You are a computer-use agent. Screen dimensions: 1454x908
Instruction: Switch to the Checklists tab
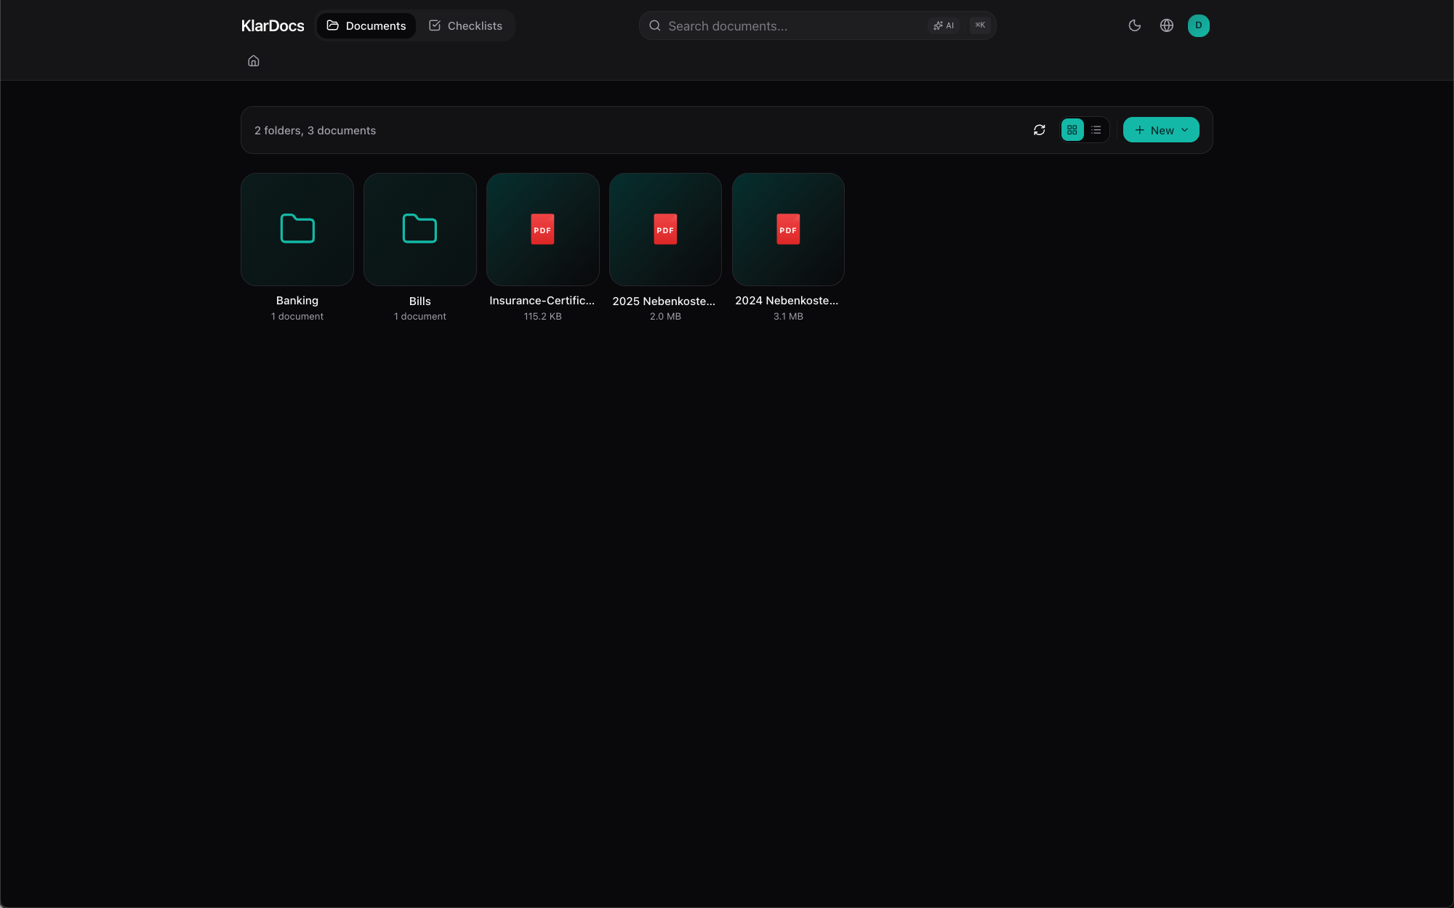pyautogui.click(x=465, y=25)
